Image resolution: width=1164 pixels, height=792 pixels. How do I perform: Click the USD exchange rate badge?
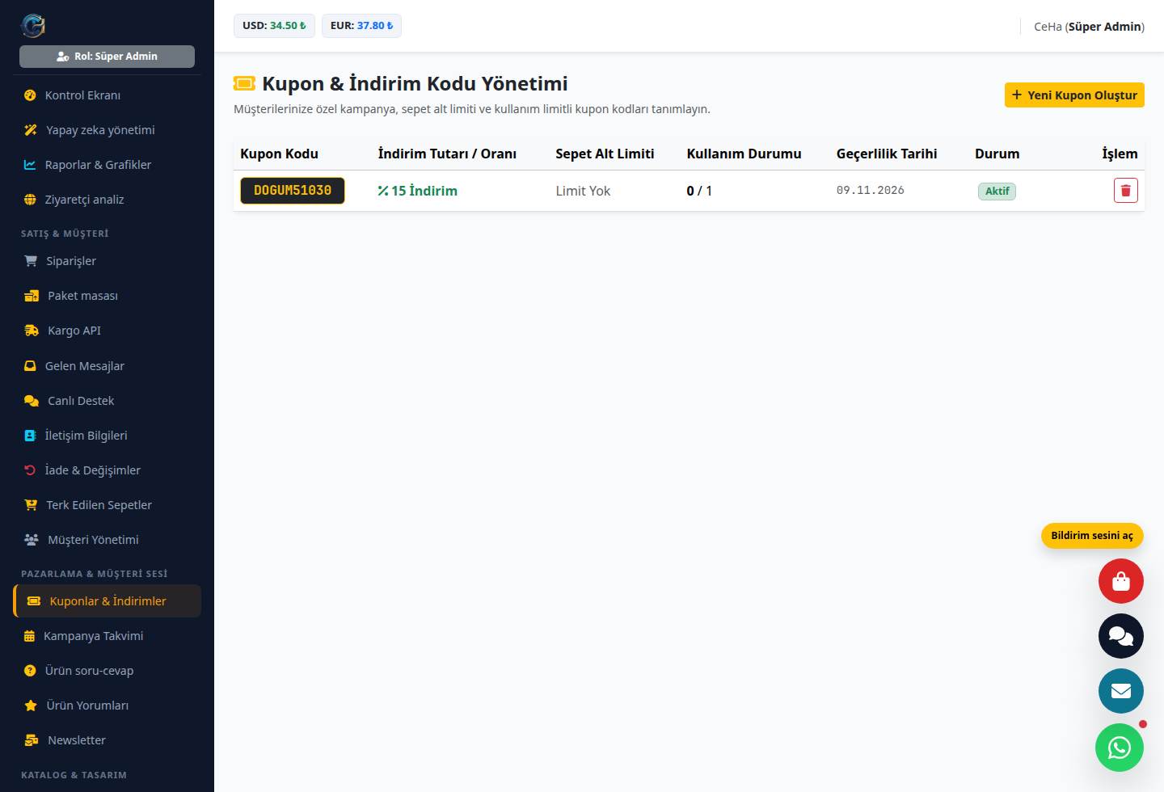275,26
